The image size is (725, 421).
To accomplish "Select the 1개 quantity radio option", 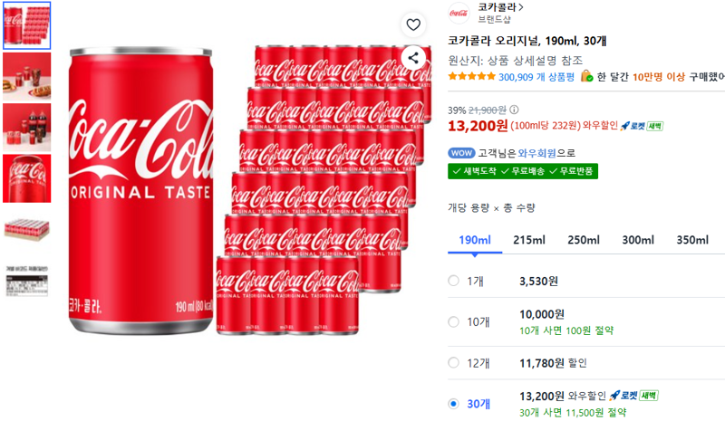I will click(454, 281).
